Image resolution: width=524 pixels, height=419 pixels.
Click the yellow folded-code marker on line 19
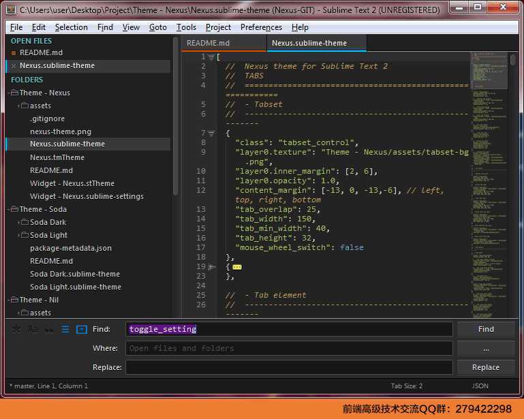tap(236, 267)
